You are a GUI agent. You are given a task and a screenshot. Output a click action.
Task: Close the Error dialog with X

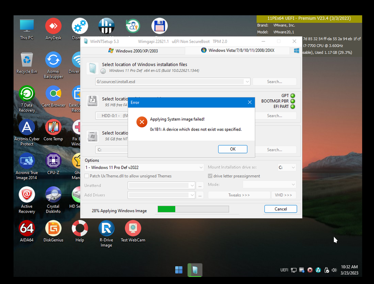point(249,102)
